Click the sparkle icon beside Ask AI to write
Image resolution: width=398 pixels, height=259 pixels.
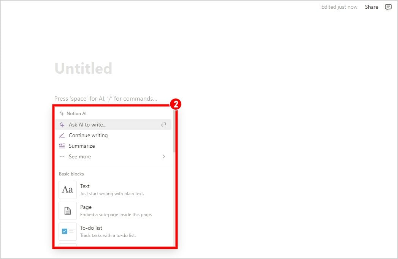62,125
